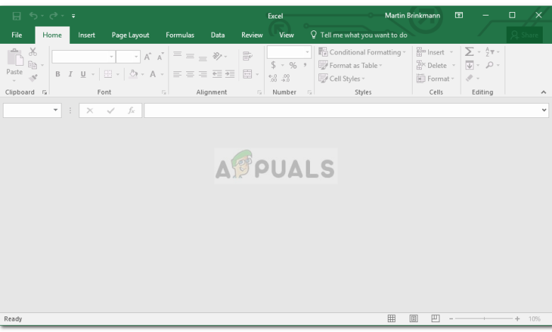Click the Share button
Image resolution: width=552 pixels, height=332 pixels.
tap(524, 35)
